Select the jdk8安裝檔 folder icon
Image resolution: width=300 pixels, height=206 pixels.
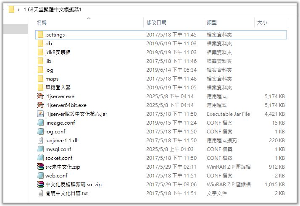click(x=40, y=52)
